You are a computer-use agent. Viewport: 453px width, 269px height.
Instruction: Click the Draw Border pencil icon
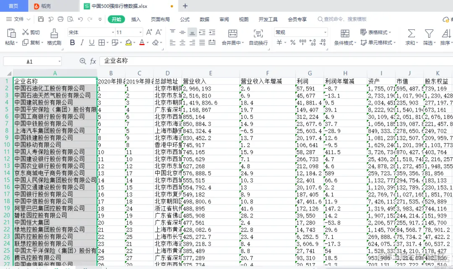[x=115, y=43]
